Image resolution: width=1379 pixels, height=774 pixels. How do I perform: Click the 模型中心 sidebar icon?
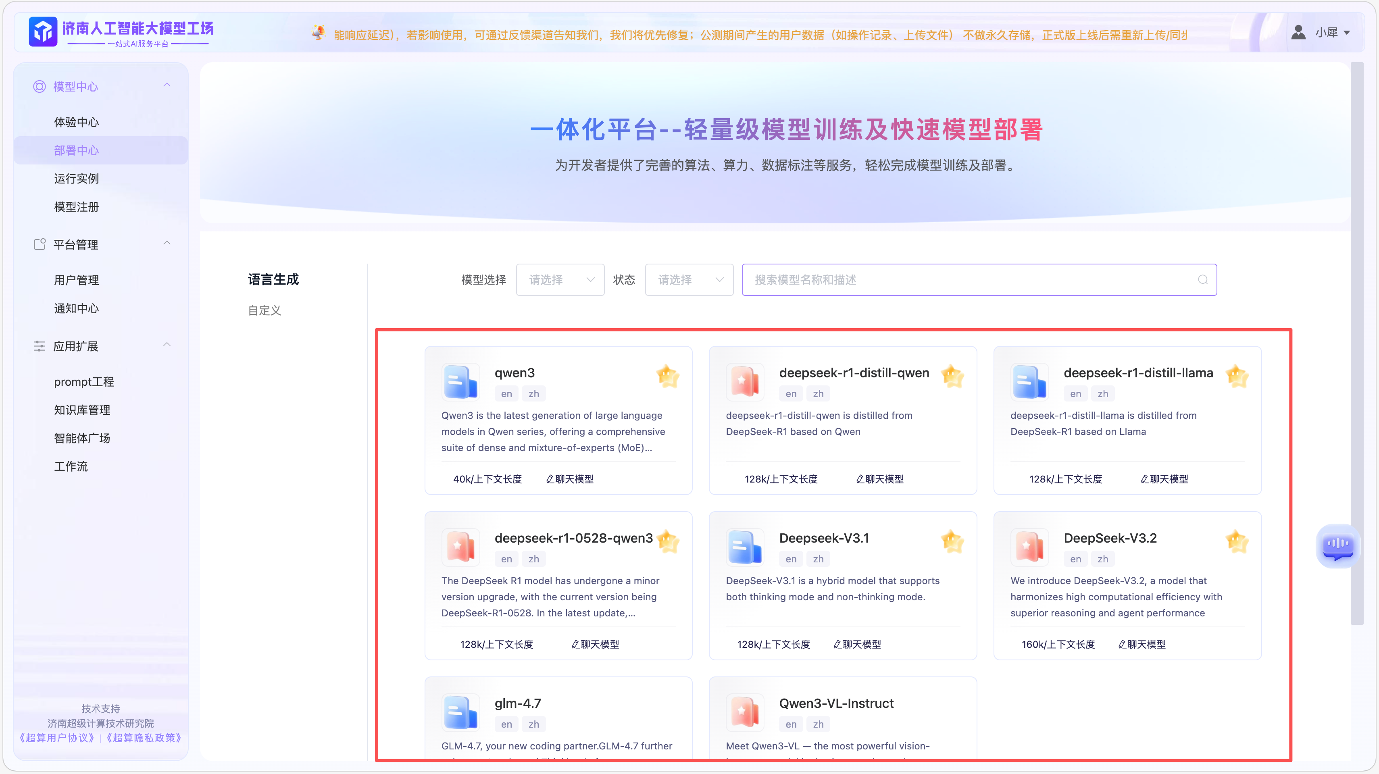point(40,86)
